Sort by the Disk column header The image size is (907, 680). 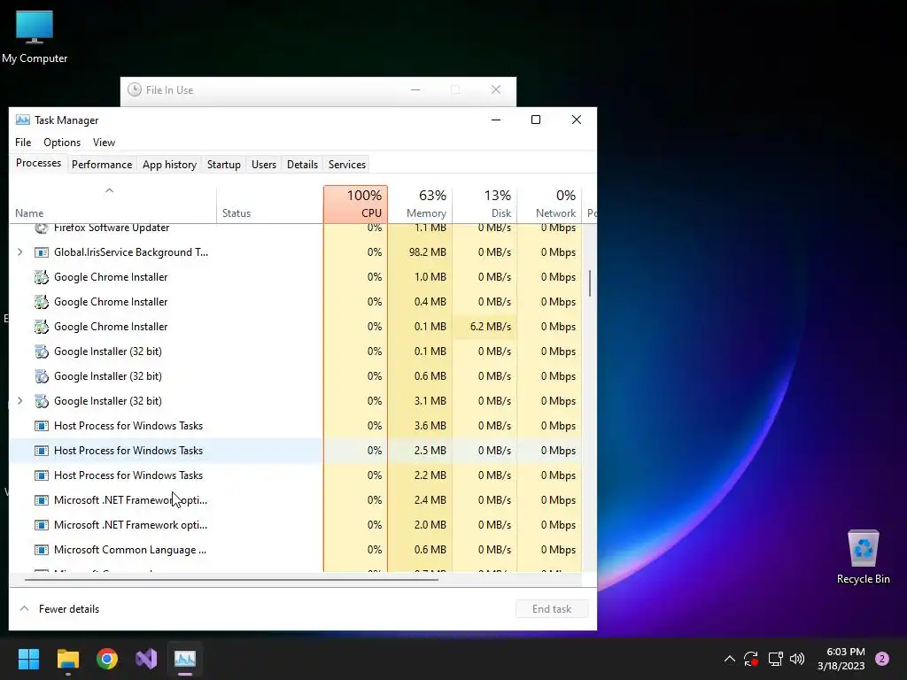(485, 205)
